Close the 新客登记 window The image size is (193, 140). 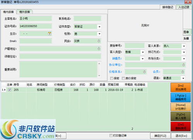click(188, 2)
